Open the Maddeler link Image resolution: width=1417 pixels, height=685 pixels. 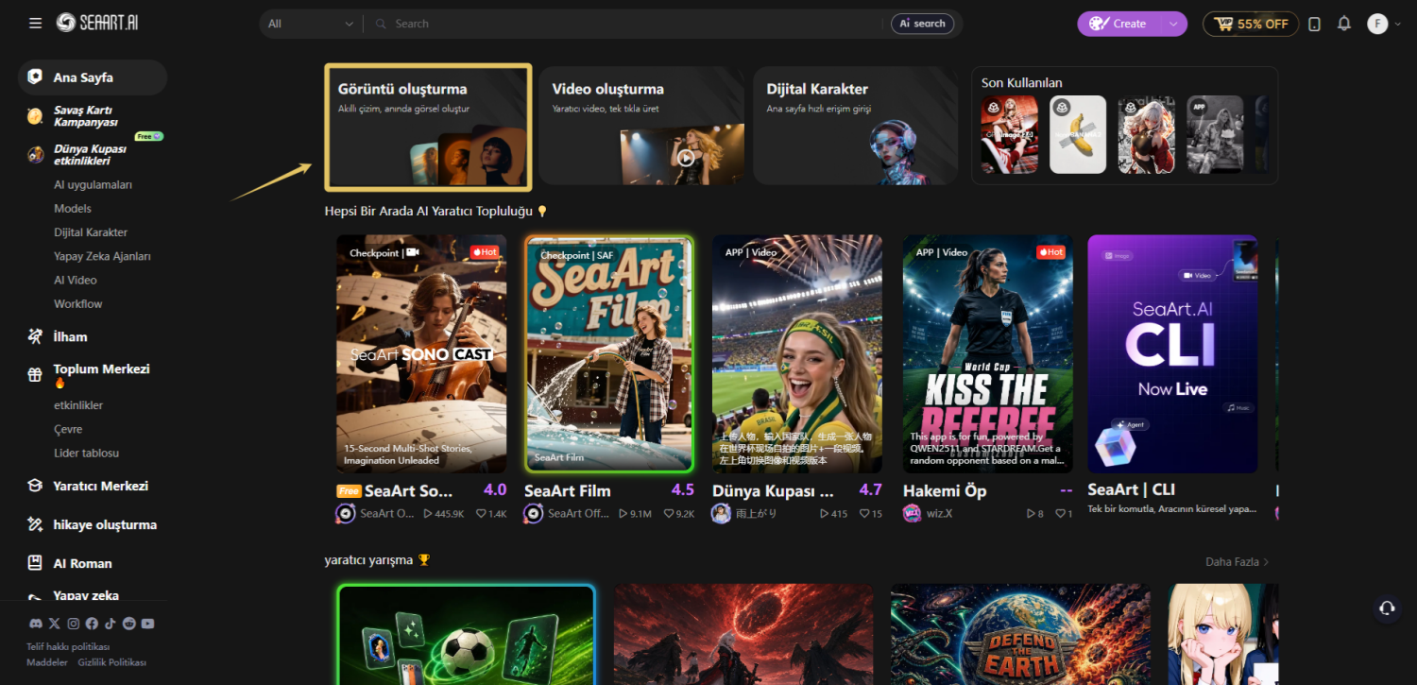(47, 662)
